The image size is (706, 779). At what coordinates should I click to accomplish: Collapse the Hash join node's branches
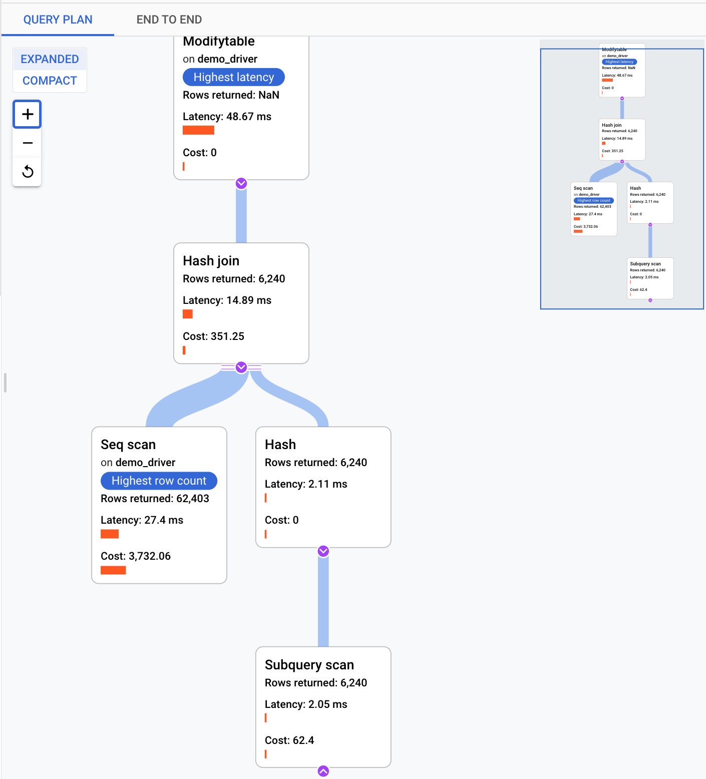(x=241, y=367)
